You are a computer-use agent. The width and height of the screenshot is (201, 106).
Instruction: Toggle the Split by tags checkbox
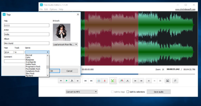click(x=112, y=92)
